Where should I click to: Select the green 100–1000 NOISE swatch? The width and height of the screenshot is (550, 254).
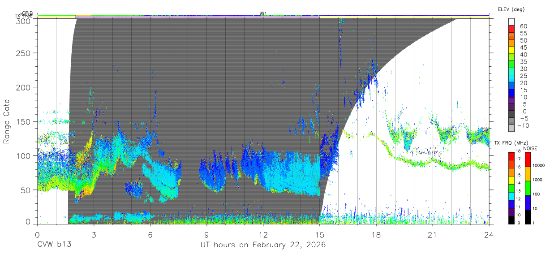(528, 188)
